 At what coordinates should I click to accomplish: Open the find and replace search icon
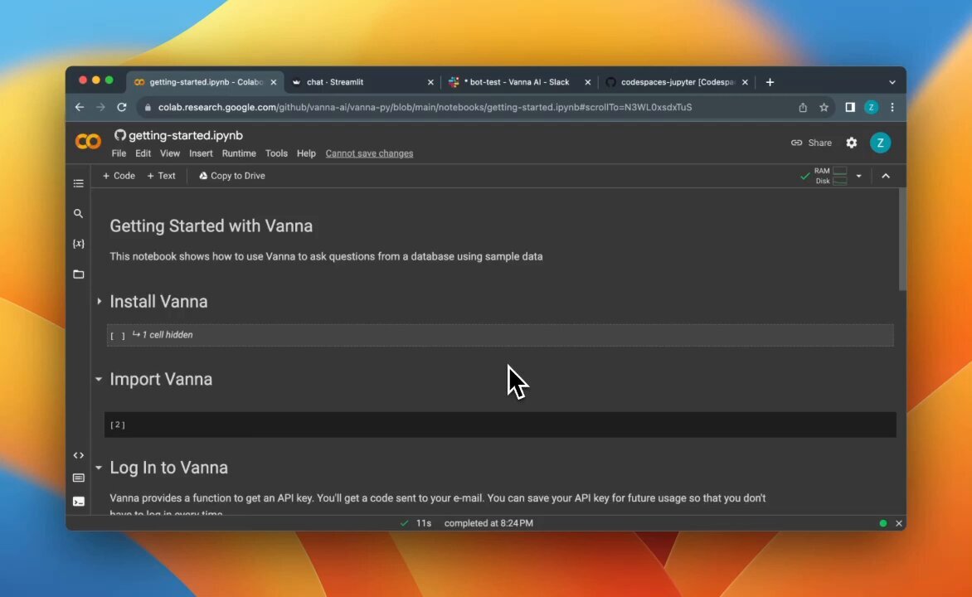tap(78, 213)
